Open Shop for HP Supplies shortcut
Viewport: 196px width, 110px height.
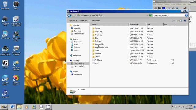coord(16,50)
